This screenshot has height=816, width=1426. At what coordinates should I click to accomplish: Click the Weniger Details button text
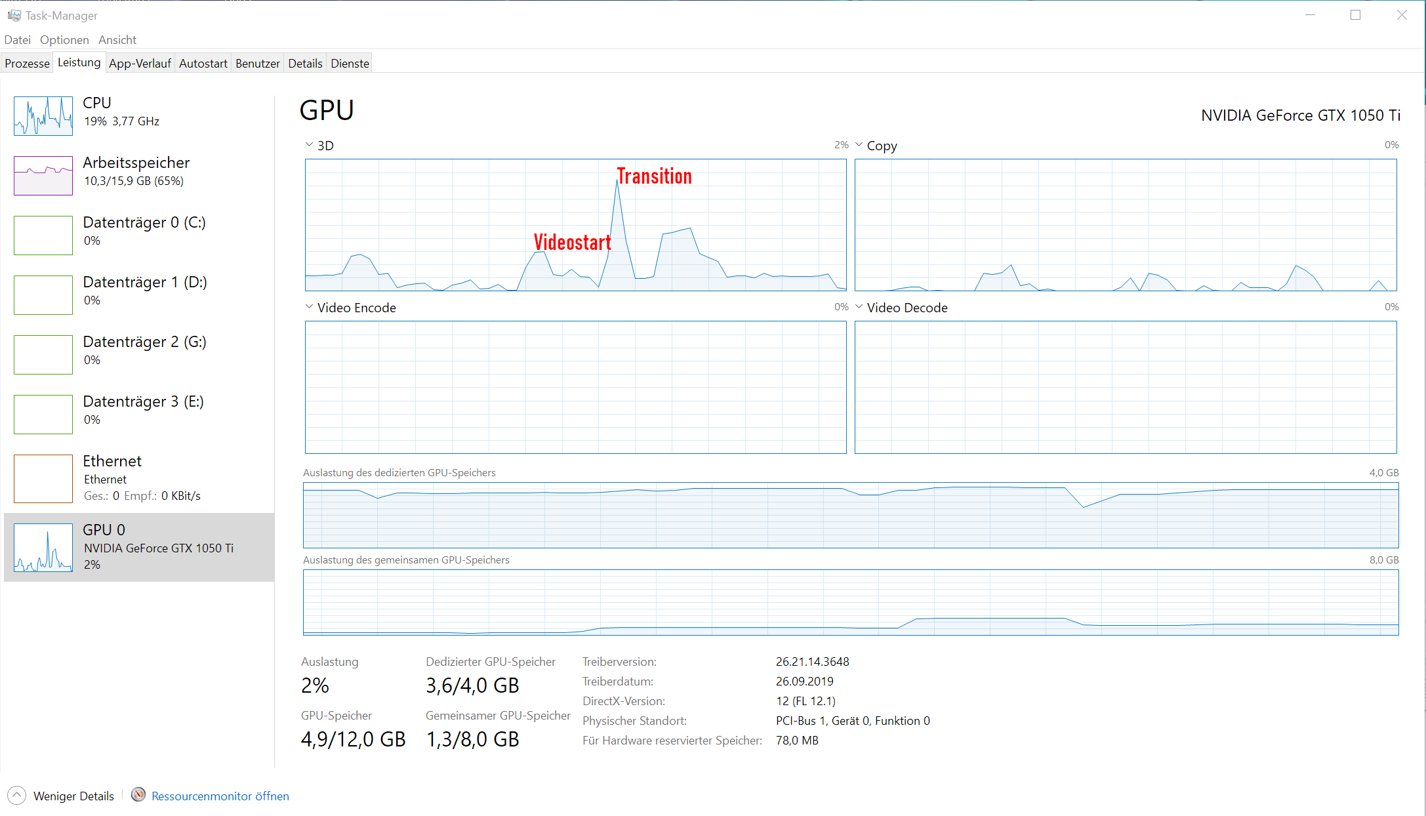click(73, 796)
